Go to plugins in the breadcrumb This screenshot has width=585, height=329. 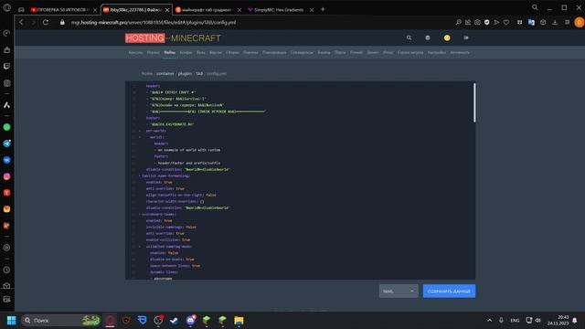pos(185,73)
